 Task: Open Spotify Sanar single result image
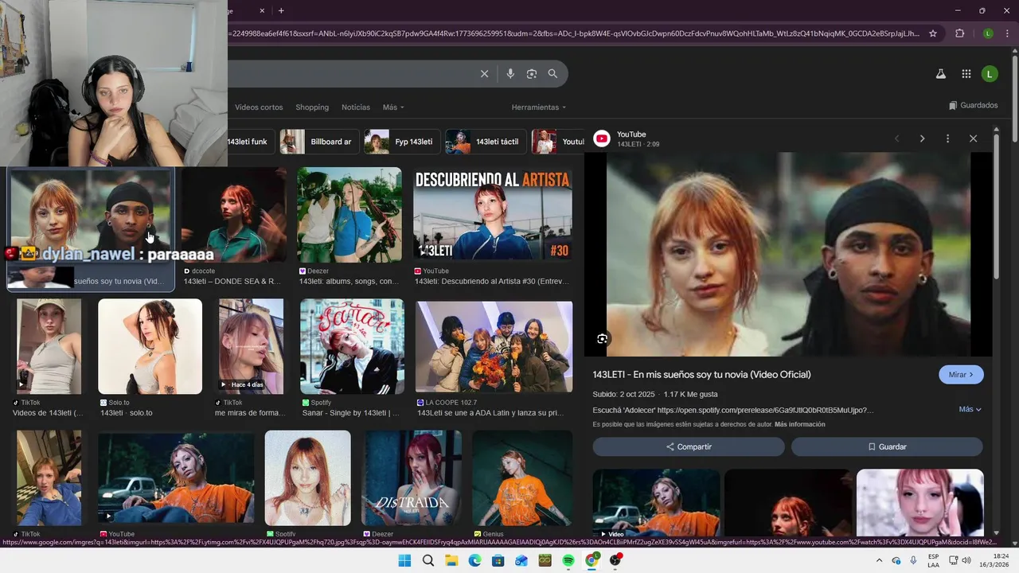coord(352,347)
